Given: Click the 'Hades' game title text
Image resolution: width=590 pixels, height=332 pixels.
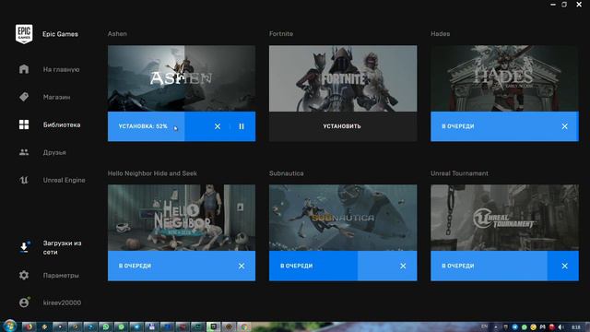Looking at the screenshot, I should tap(441, 34).
